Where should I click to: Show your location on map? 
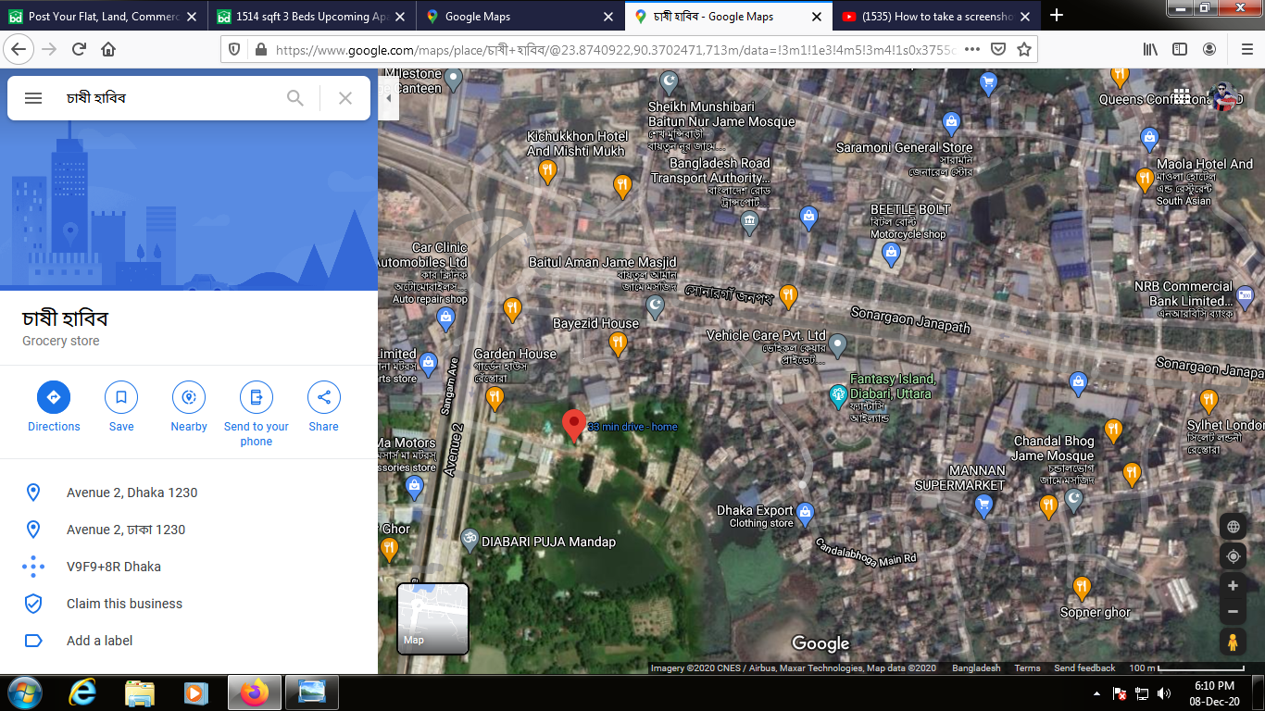click(x=1233, y=556)
